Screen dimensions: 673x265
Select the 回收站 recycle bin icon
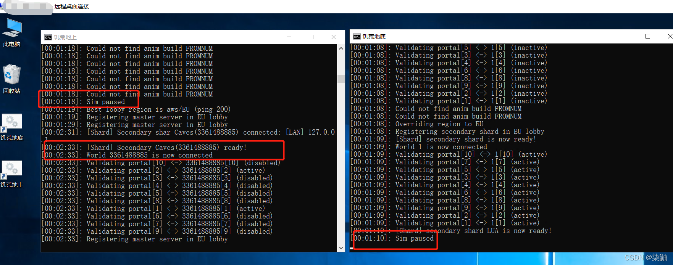click(12, 79)
